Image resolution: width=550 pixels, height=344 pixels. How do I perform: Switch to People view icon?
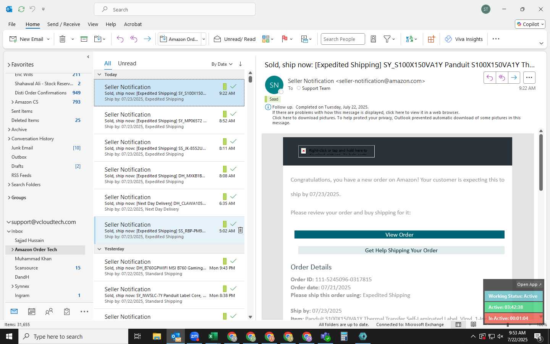click(49, 312)
